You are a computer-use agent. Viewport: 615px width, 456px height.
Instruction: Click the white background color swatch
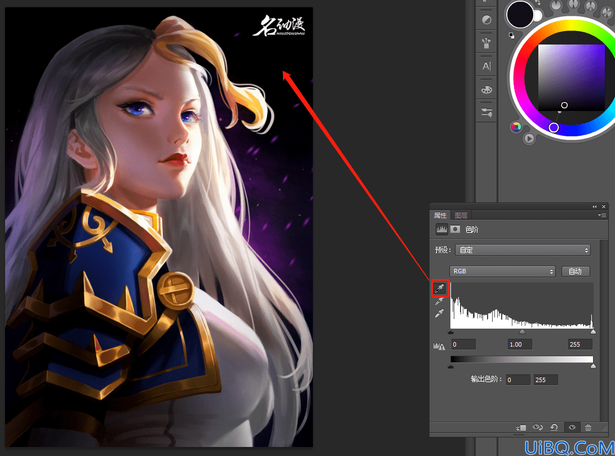538,16
